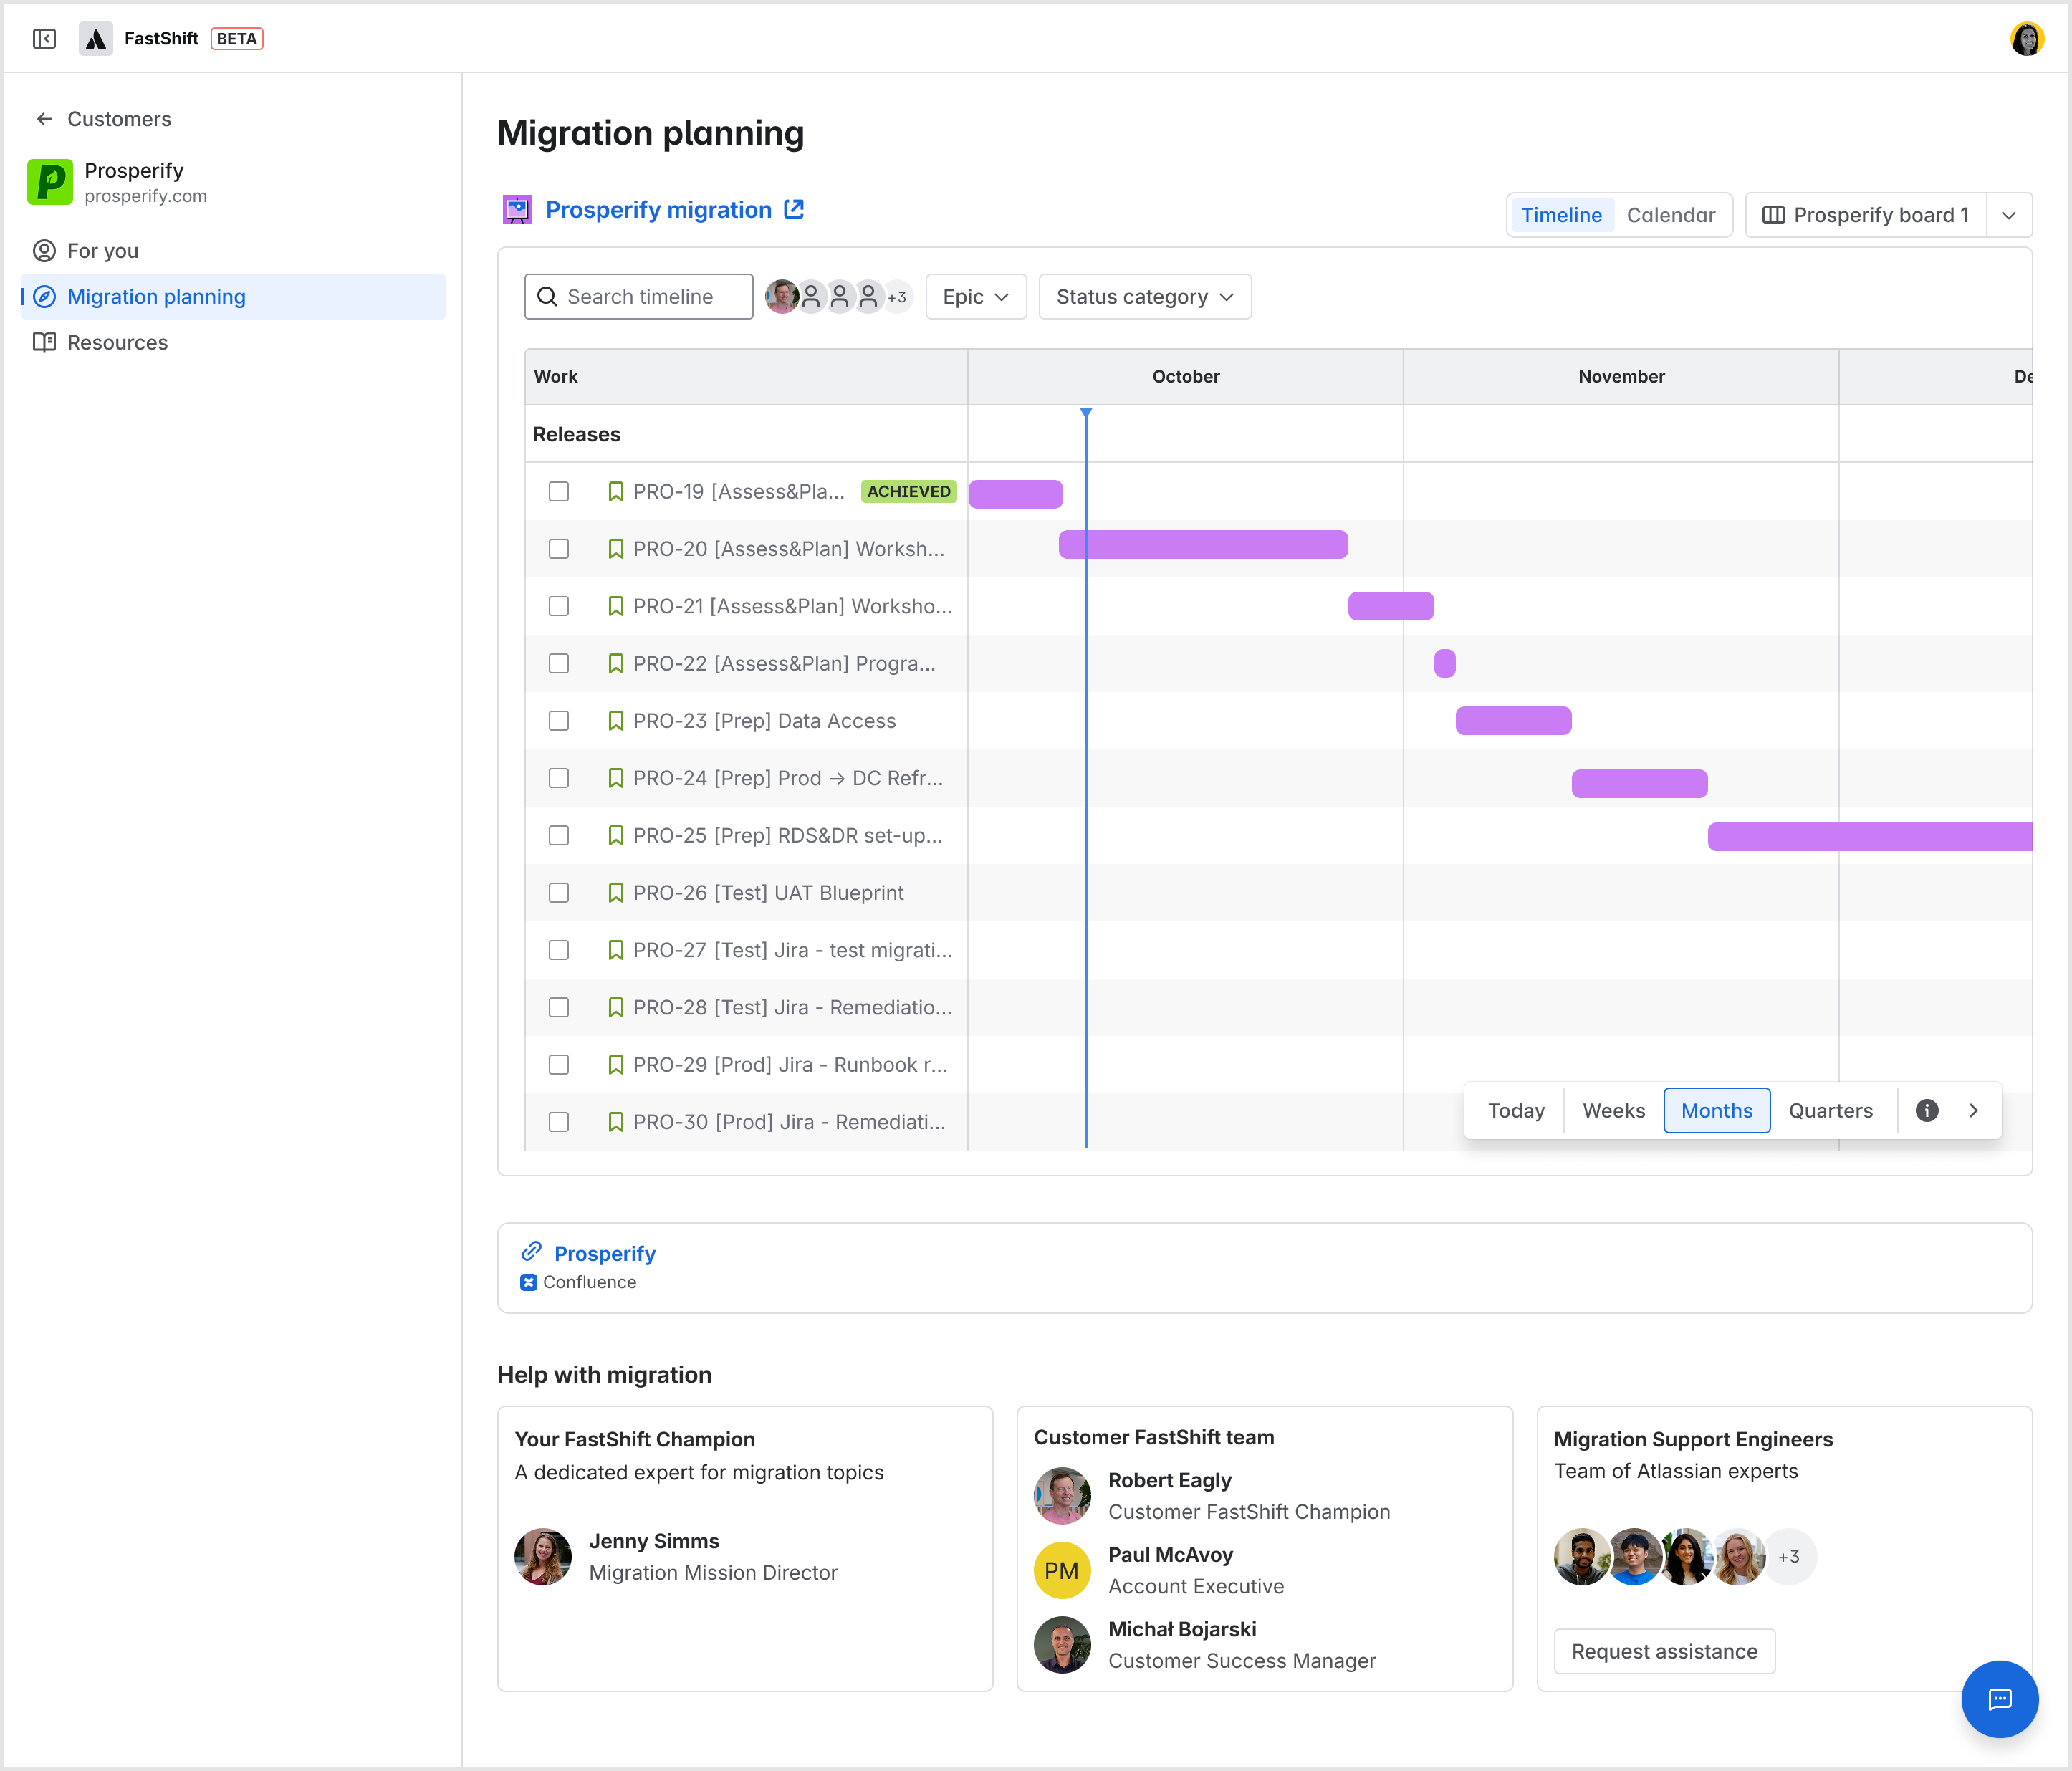Switch to the Calendar view tab
The image size is (2072, 1771).
point(1671,214)
